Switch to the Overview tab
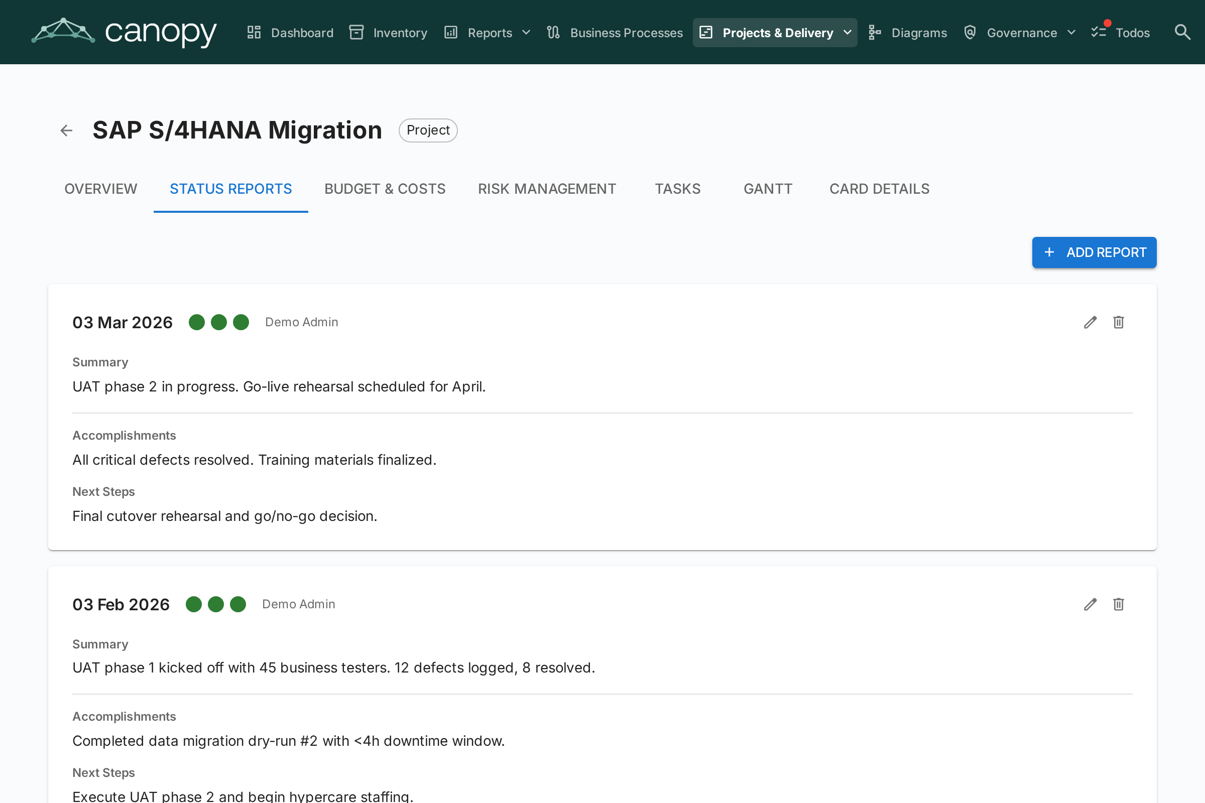 tap(101, 189)
